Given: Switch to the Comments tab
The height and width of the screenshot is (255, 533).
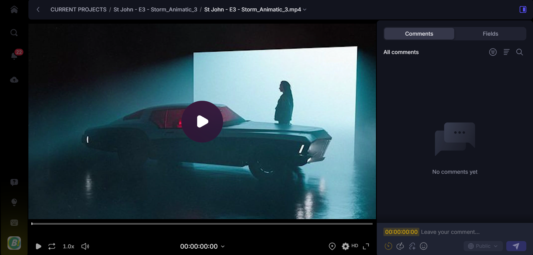Looking at the screenshot, I should click(x=419, y=34).
